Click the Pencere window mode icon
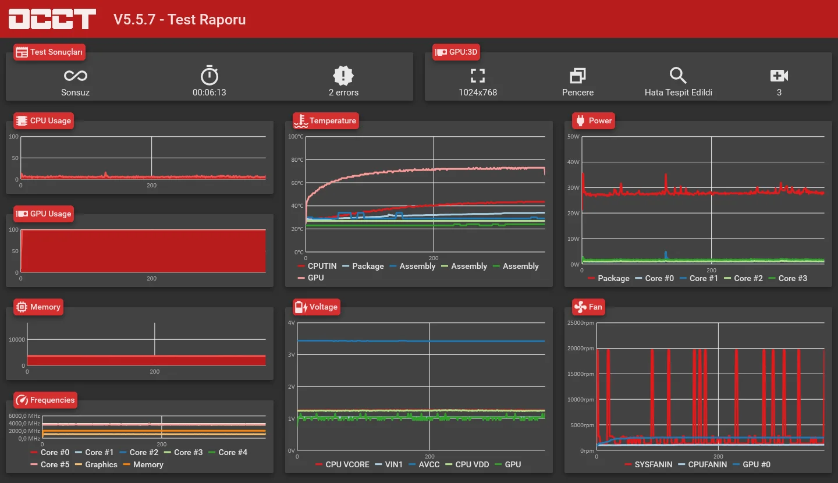Image resolution: width=838 pixels, height=483 pixels. (578, 76)
